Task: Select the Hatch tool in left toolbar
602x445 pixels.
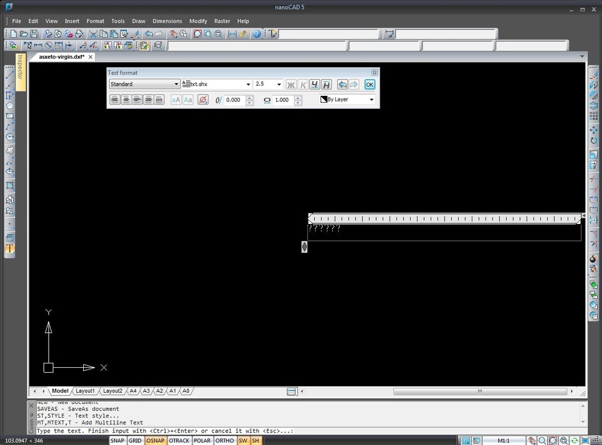Action: tap(9, 186)
